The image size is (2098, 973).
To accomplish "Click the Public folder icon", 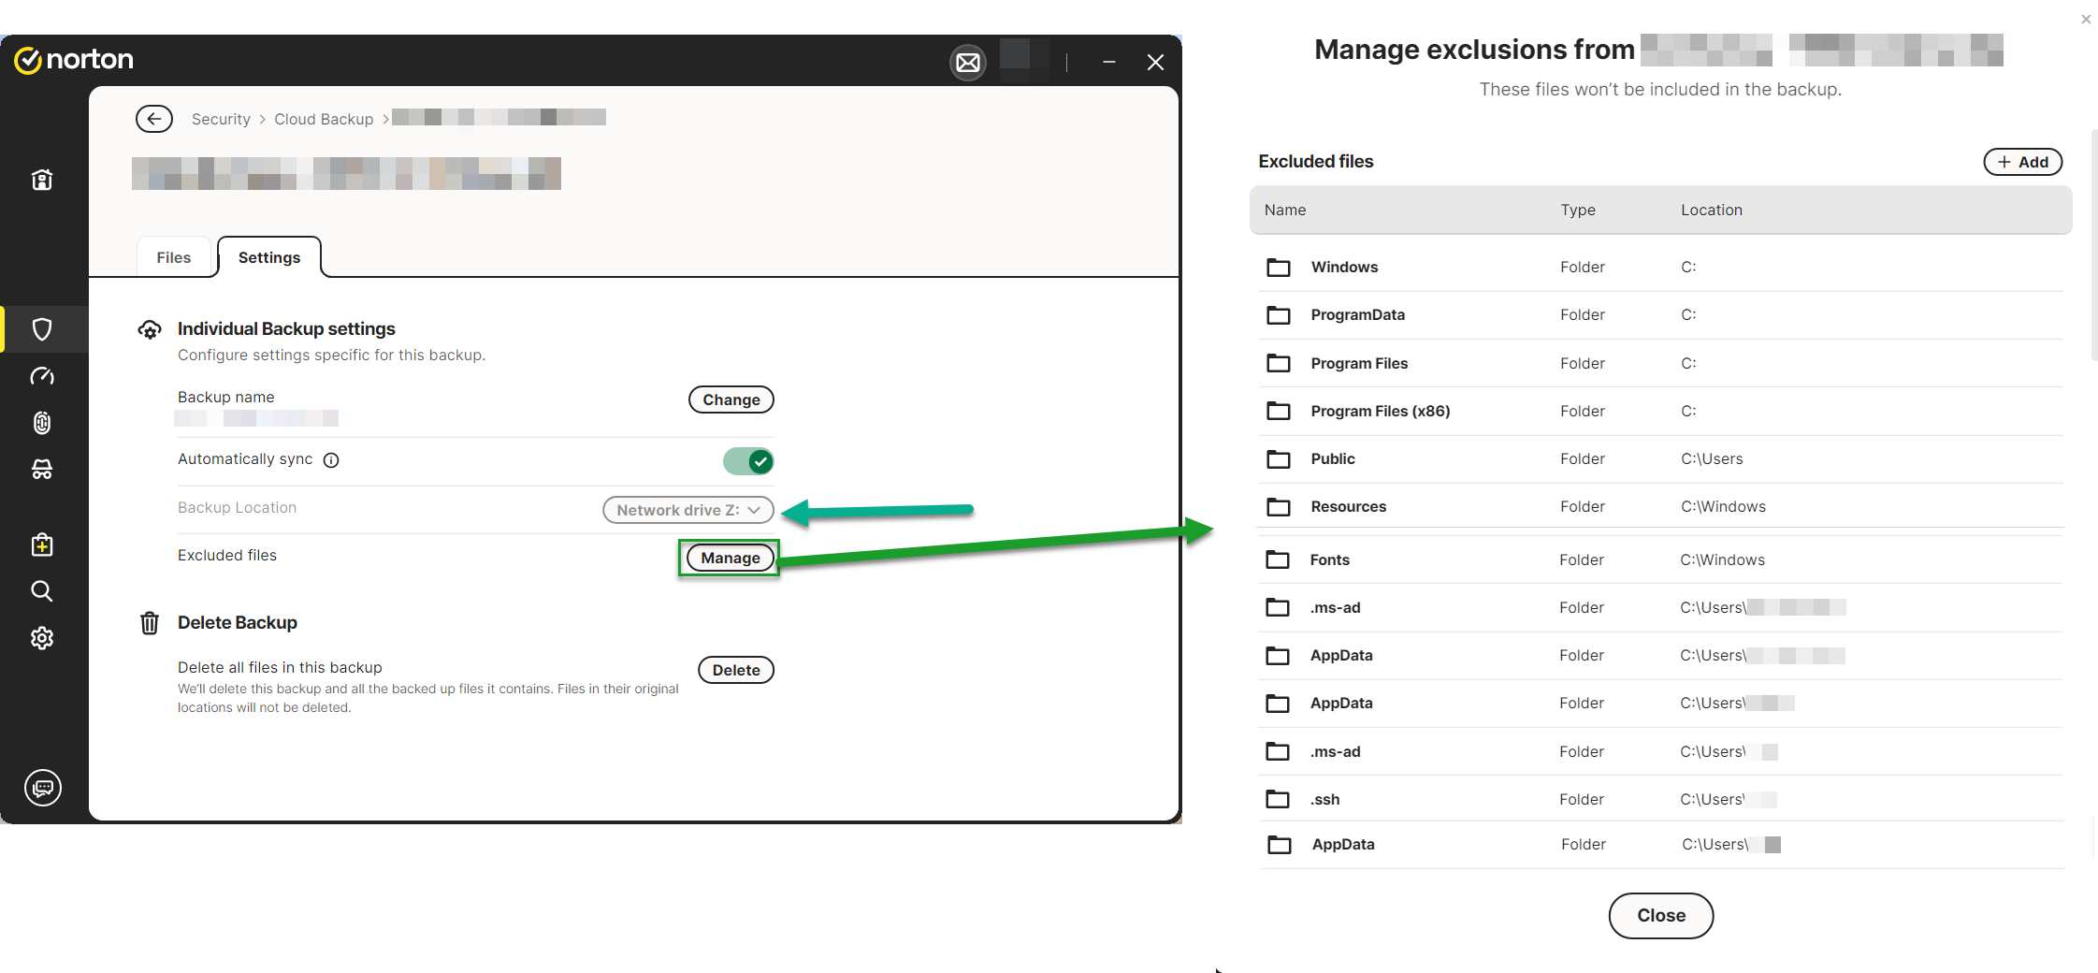I will (1279, 459).
